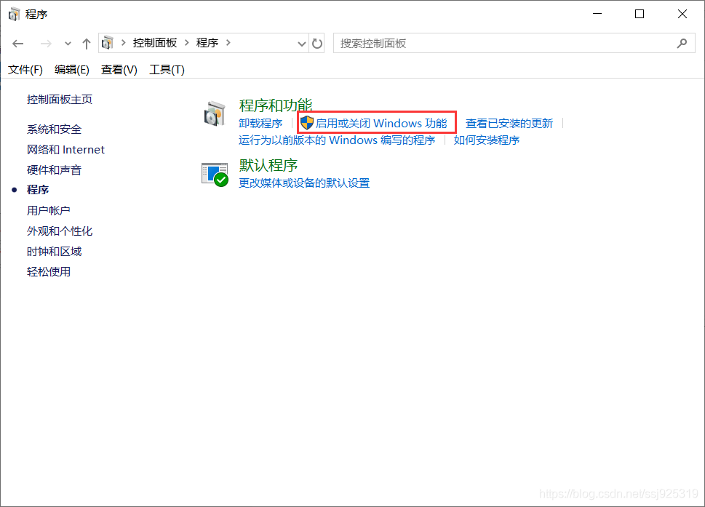Open 网络和 Internet category
The image size is (705, 507).
coord(65,150)
